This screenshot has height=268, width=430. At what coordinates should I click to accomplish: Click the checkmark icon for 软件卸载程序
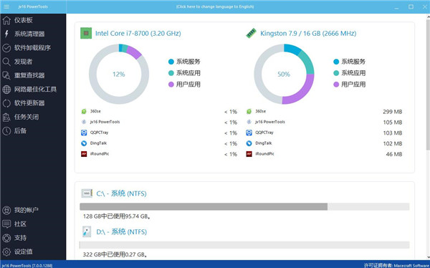click(6, 48)
